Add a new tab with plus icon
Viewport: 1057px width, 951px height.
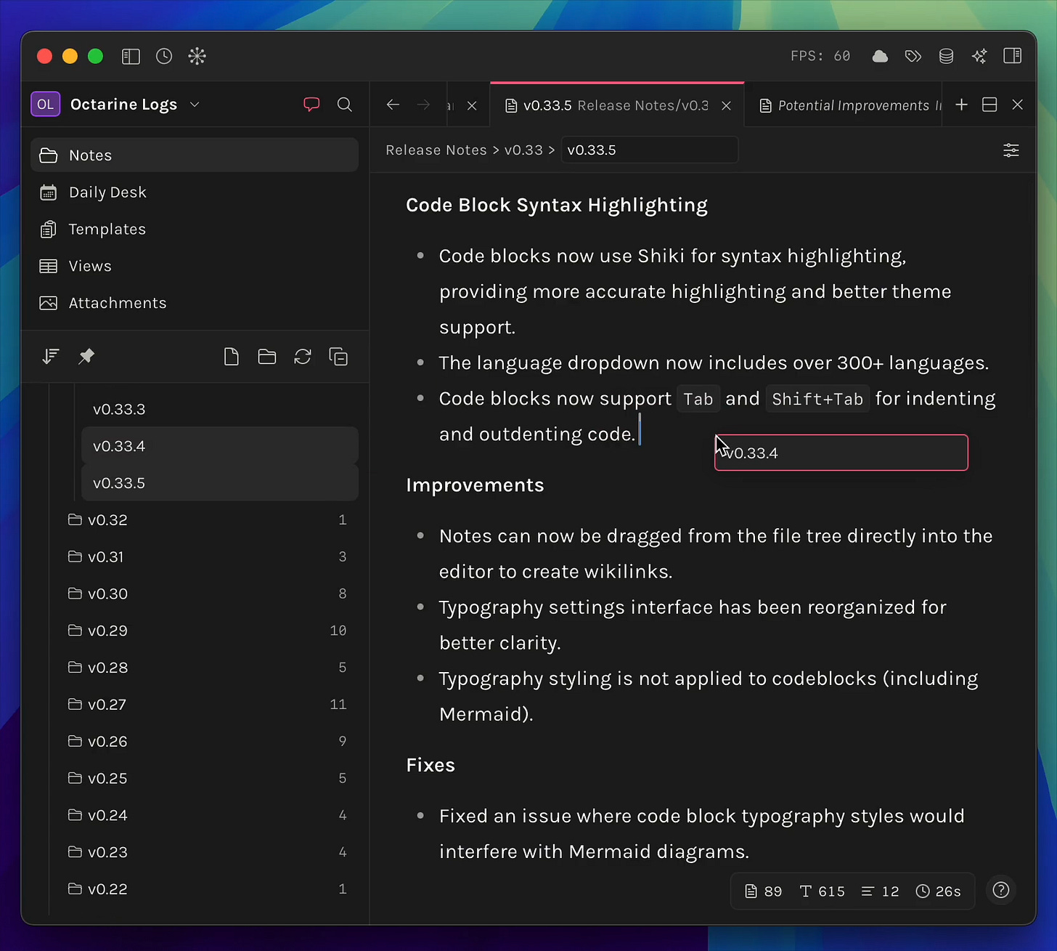pos(962,105)
